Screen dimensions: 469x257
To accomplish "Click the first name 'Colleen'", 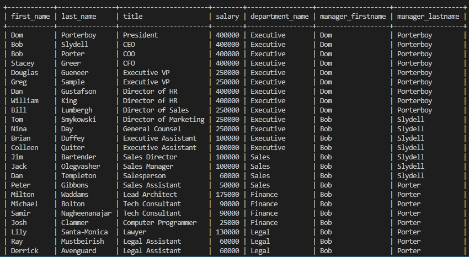I will click(x=24, y=148).
